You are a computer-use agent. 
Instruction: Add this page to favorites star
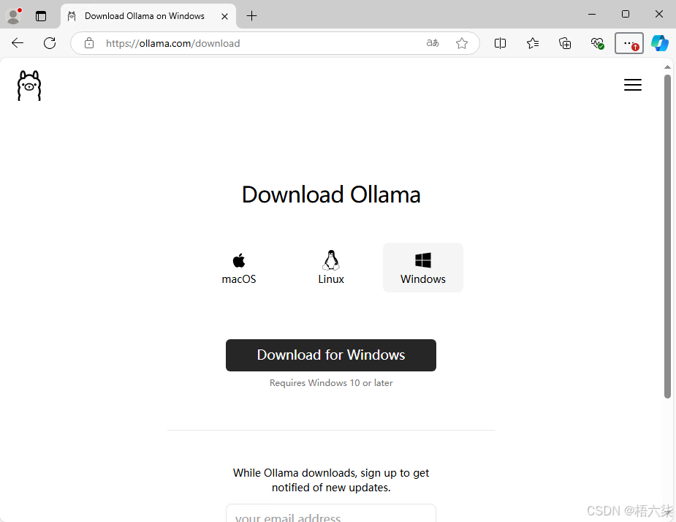click(x=462, y=43)
